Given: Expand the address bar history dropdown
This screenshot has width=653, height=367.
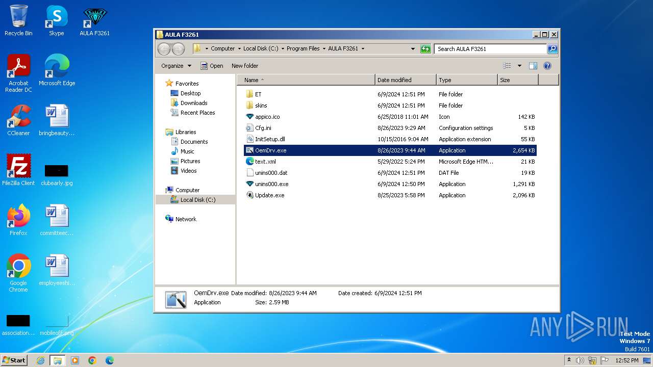Looking at the screenshot, I should coord(413,49).
